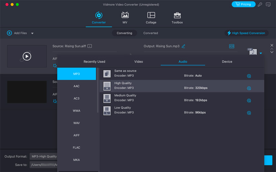Choose the Same as source preset
Viewport: 276px width, 172px height.
[x=182, y=74]
